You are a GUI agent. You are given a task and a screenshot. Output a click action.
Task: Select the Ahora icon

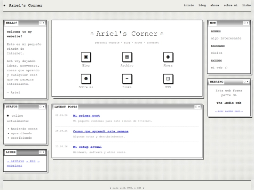pos(168,57)
